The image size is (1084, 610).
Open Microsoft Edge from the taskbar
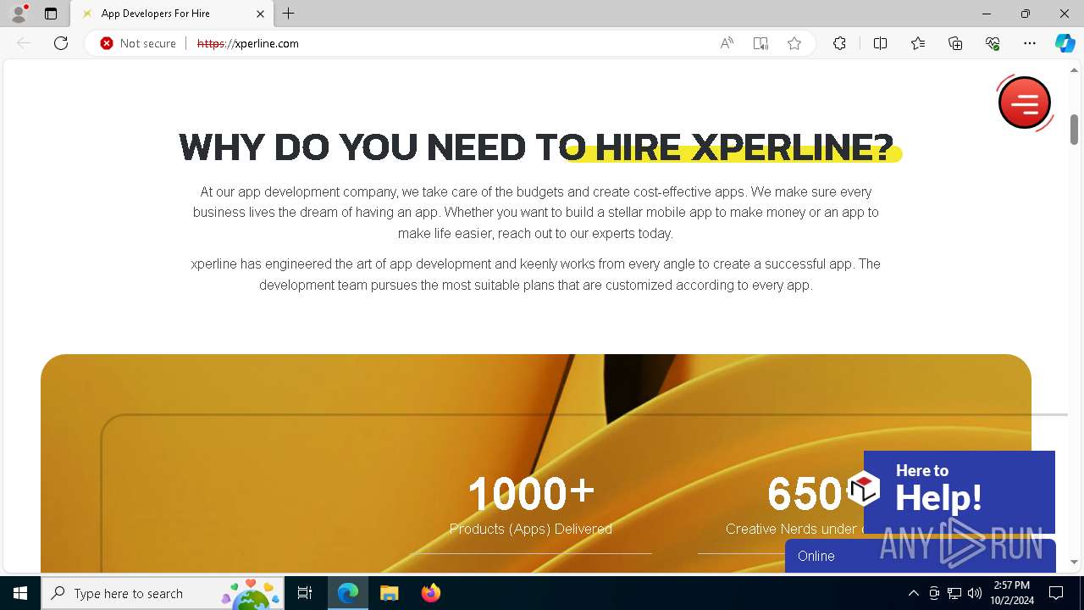point(348,593)
